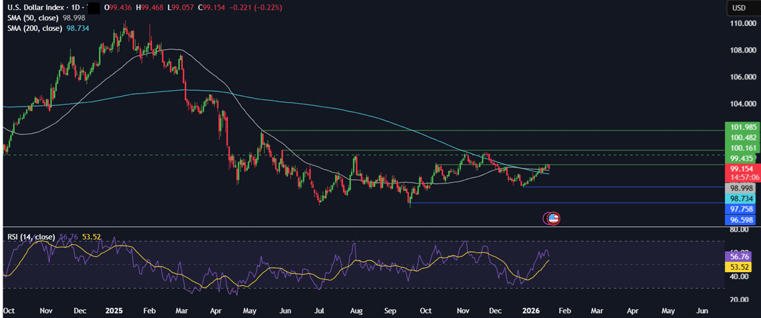This screenshot has height=318, width=761.
Task: Click the US flag economic event icon
Action: 554,218
